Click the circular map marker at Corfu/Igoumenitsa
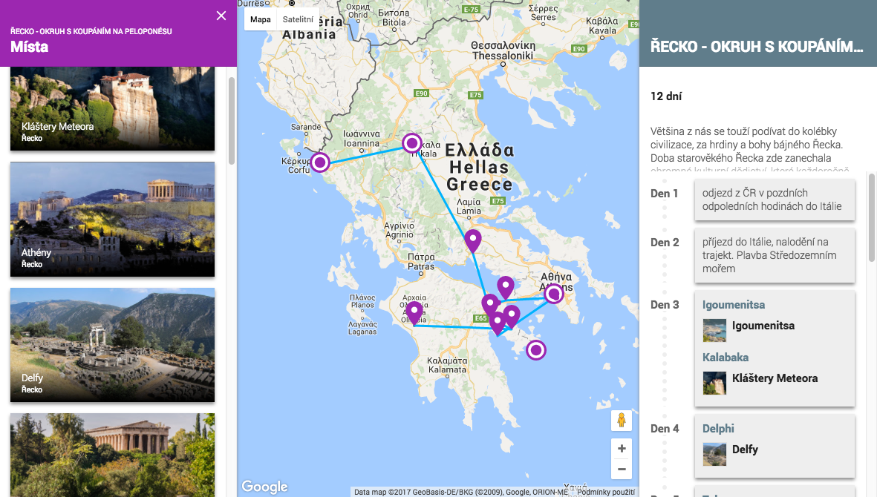This screenshot has width=877, height=497. [x=321, y=162]
